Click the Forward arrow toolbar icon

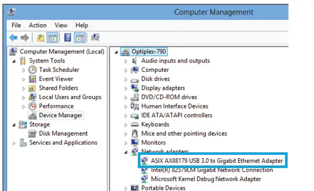[x=25, y=37]
